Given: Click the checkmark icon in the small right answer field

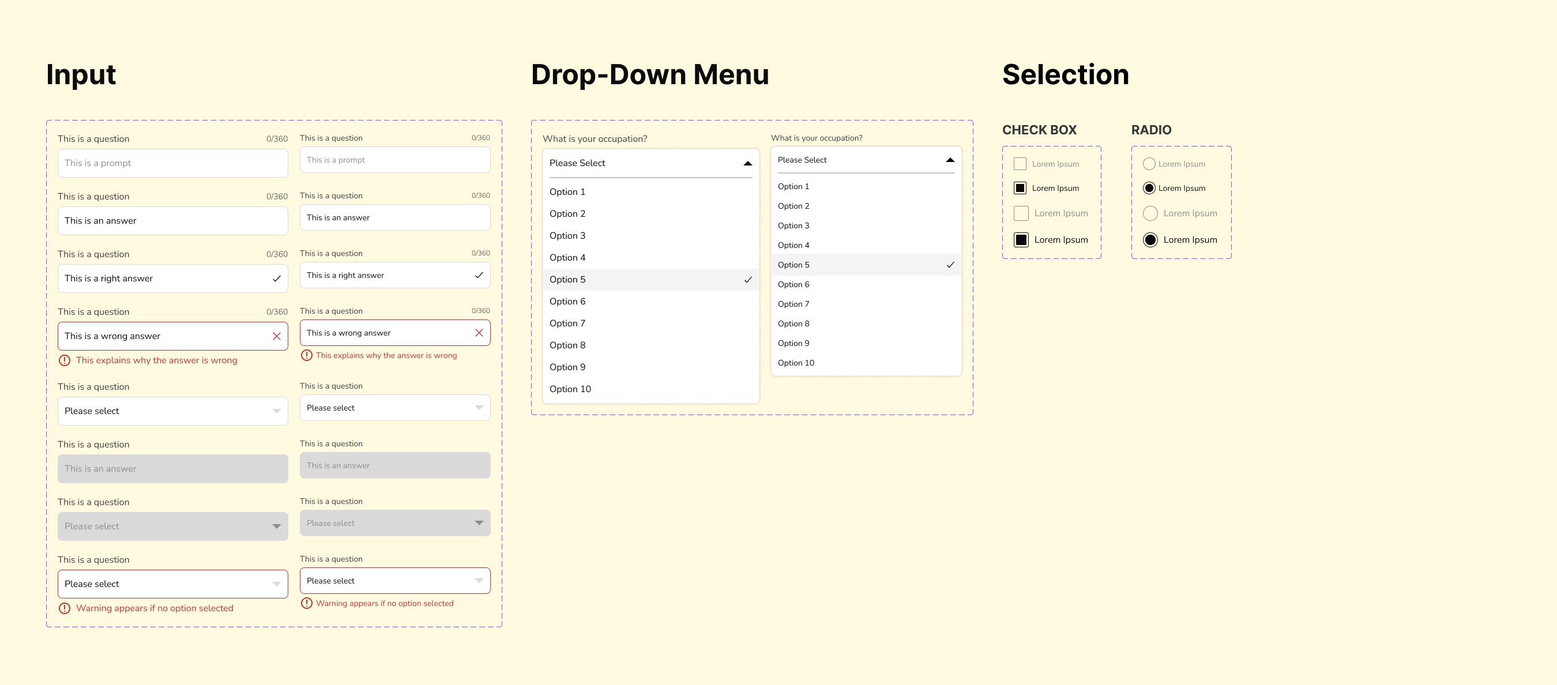Looking at the screenshot, I should [x=479, y=275].
